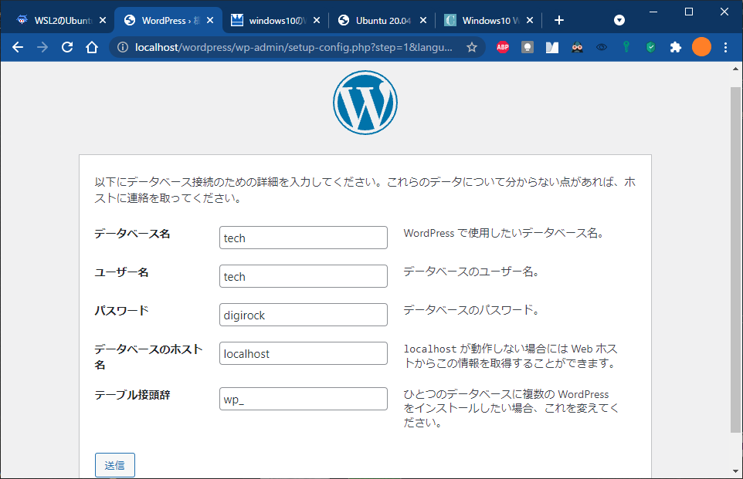Click the パスワード label

click(121, 311)
